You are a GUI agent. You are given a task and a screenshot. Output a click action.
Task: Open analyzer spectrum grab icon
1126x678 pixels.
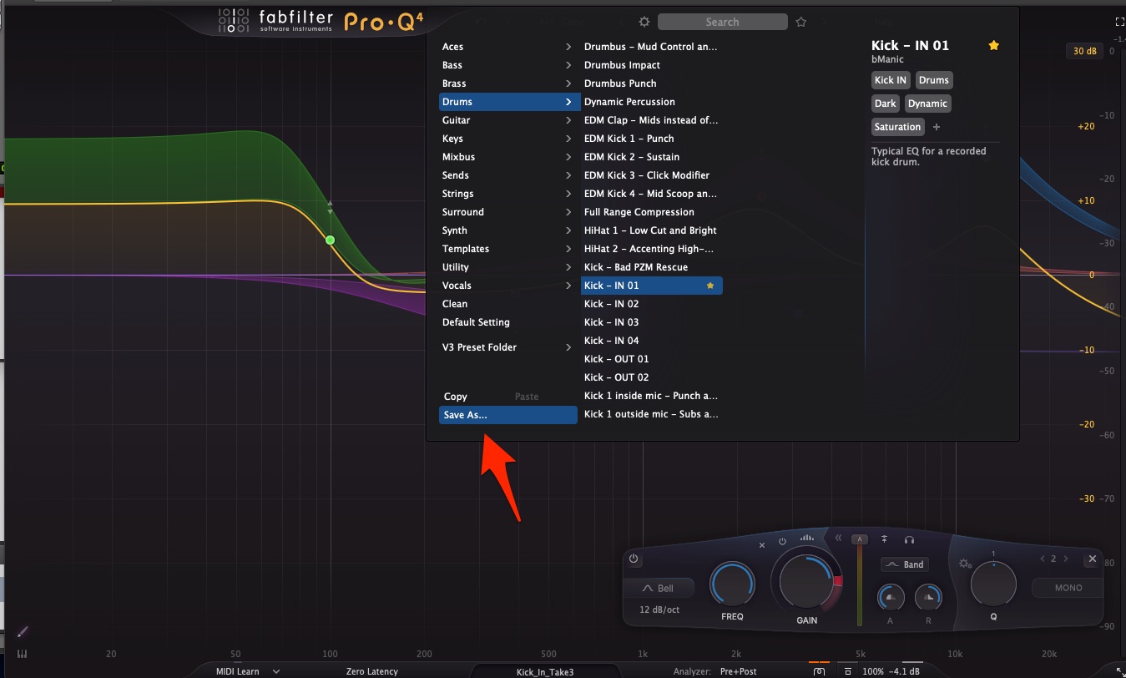[820, 671]
